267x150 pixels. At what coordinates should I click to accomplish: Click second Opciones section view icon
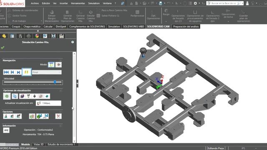12,116
